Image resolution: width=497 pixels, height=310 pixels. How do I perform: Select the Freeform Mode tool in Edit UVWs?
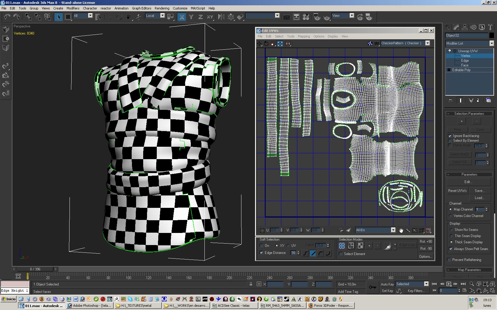(280, 44)
